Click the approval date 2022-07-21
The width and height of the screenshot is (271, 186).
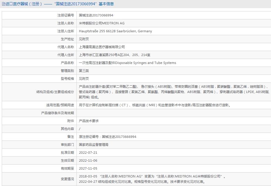point(88,153)
